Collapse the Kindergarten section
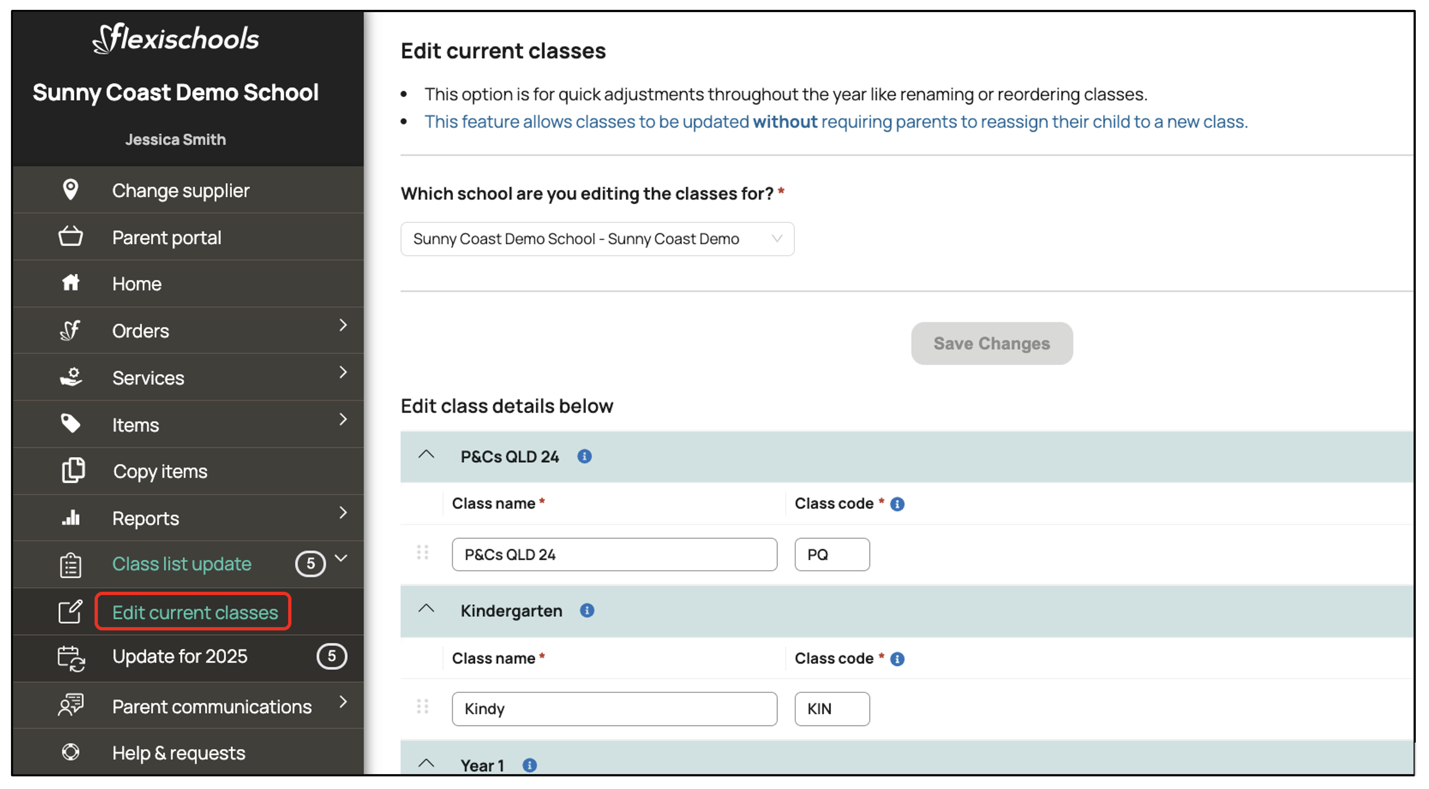 tap(426, 609)
